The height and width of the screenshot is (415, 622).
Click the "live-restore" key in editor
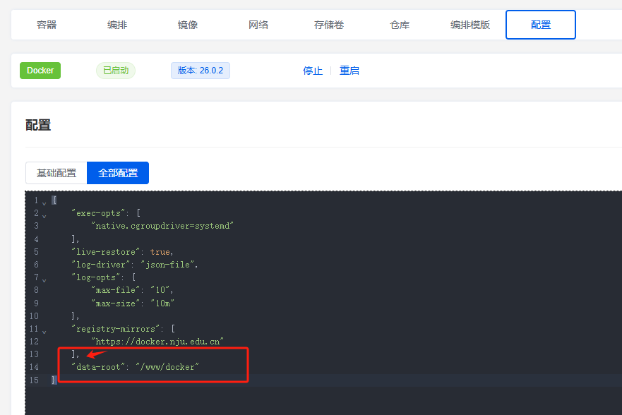(105, 252)
